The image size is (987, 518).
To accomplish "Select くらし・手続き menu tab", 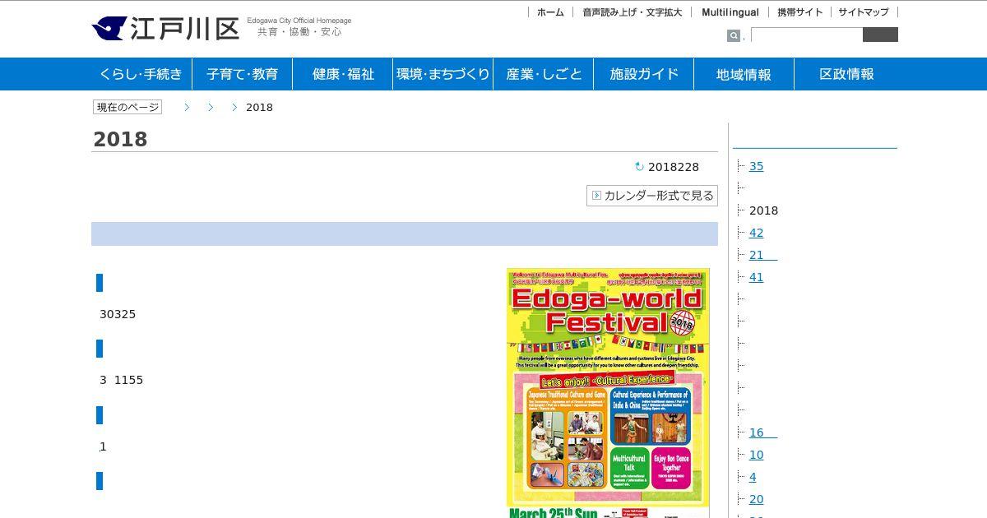I will [x=141, y=74].
